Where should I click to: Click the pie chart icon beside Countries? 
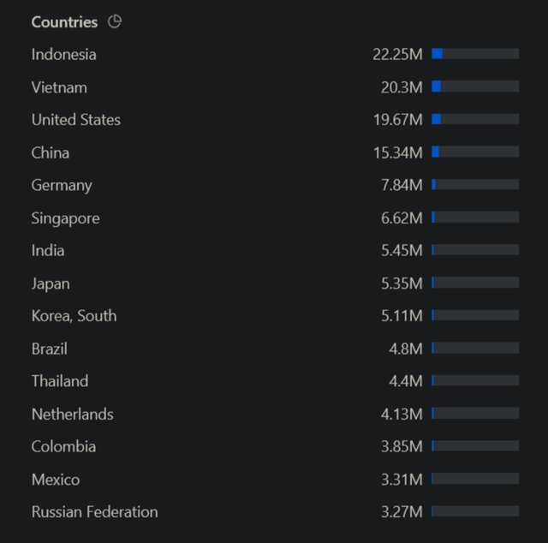[115, 21]
